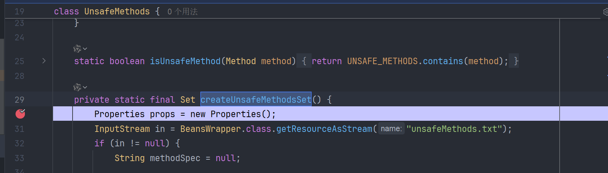Toggle the breakpoint on the Properties line
Viewport: 608px width, 173px height.
click(x=20, y=114)
